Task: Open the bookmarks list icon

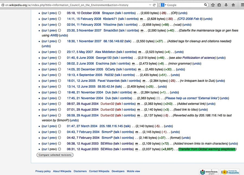Action: [x=219, y=5]
